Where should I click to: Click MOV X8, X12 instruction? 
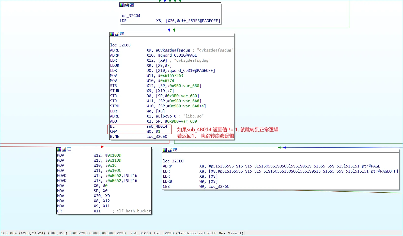[83, 201]
